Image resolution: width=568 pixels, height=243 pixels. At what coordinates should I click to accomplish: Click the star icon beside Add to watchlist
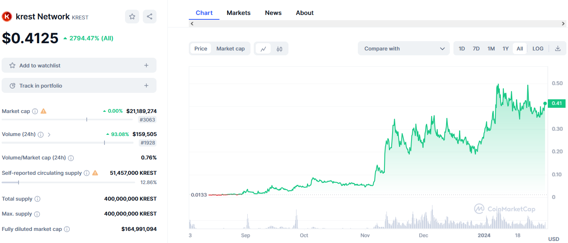(12, 65)
